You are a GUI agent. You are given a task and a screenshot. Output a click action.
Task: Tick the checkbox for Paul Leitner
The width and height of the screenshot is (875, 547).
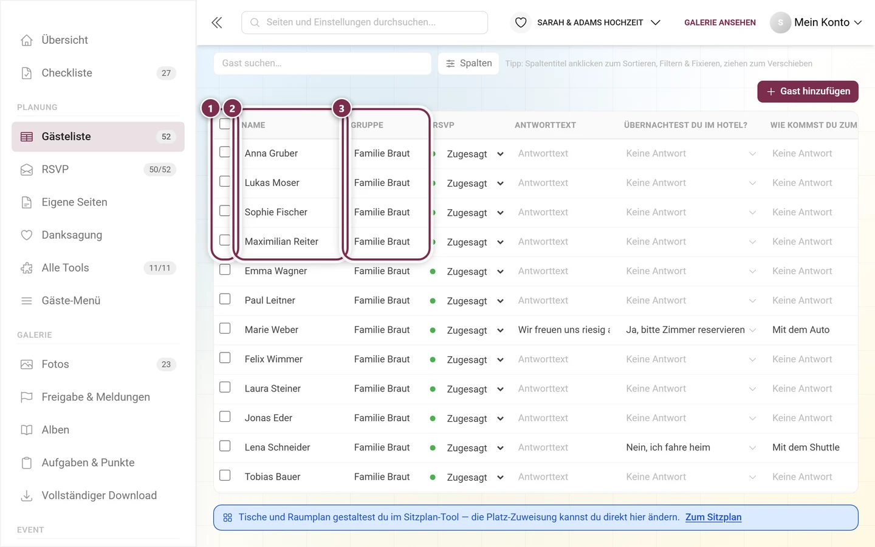click(225, 299)
